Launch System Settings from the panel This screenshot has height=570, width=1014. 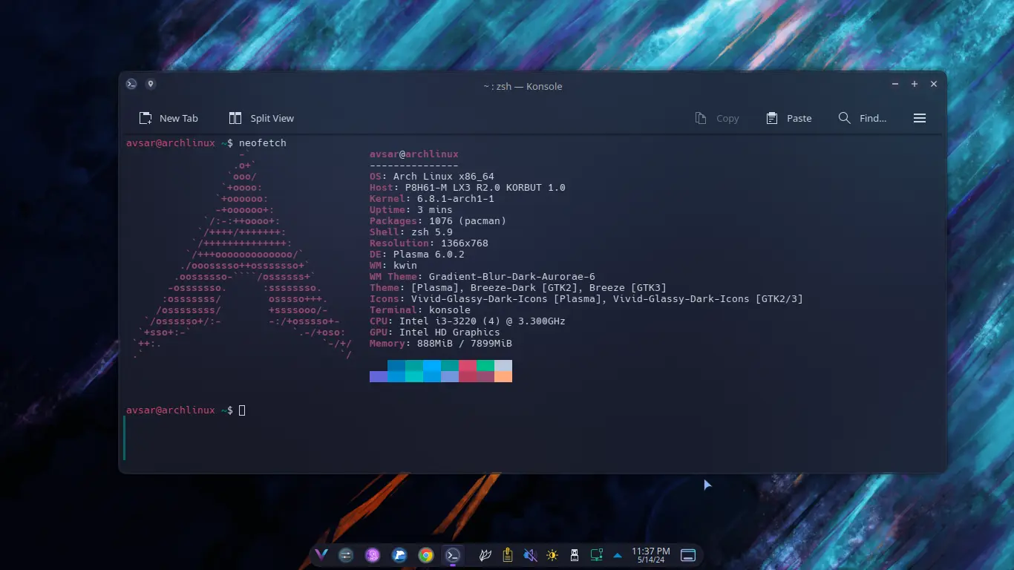pos(346,554)
